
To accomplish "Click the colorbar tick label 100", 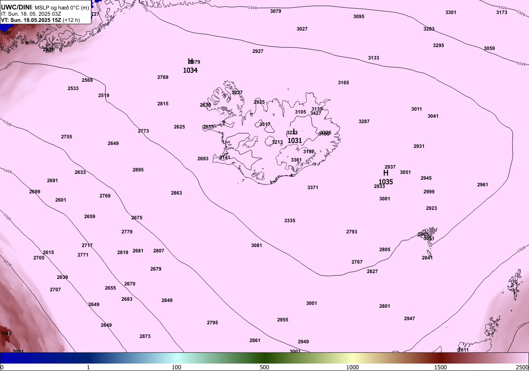I will [x=176, y=367].
